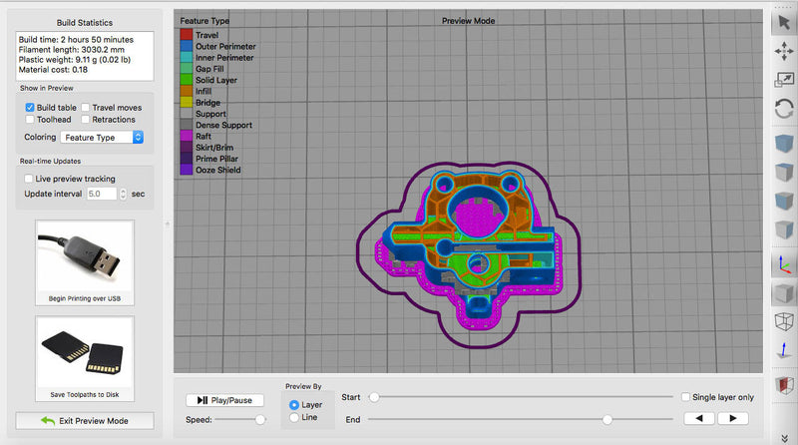Choose the rotate tool icon
Screen dimensions: 798x445
pyautogui.click(x=783, y=108)
